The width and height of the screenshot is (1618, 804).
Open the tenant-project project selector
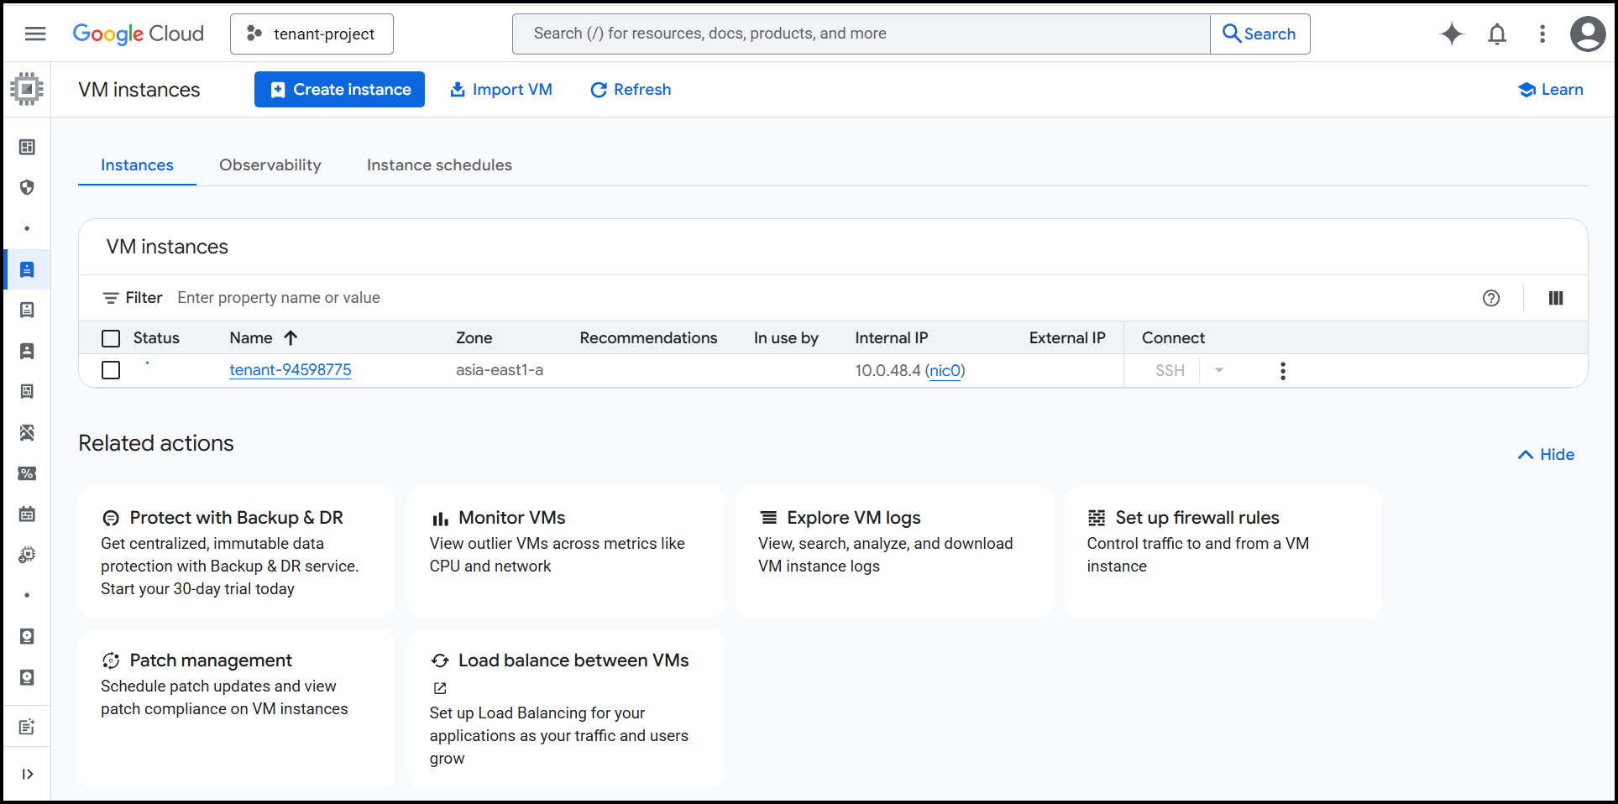[x=312, y=34]
